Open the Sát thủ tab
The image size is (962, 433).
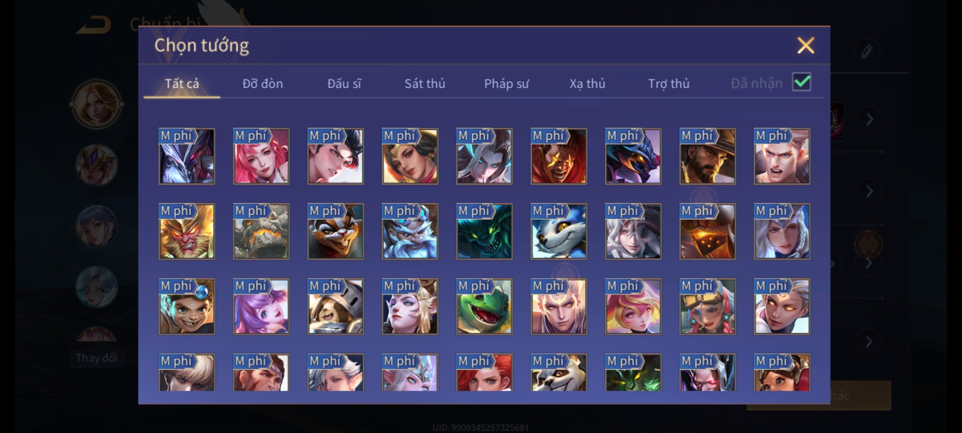tap(424, 83)
